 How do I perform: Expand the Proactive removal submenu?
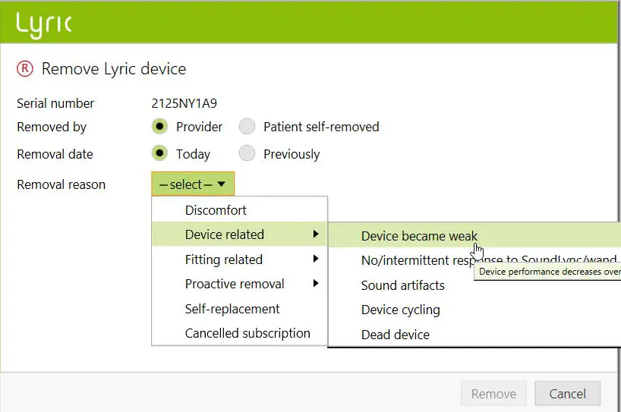click(240, 284)
